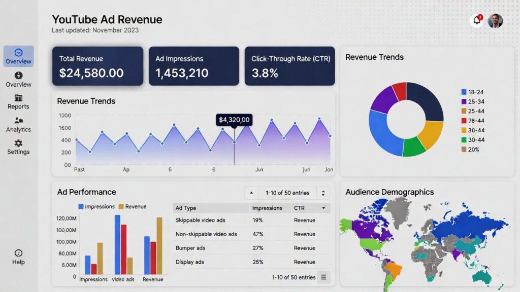The width and height of the screenshot is (520, 292).
Task: Click the Last updated: November 2023 text
Action: click(x=95, y=30)
